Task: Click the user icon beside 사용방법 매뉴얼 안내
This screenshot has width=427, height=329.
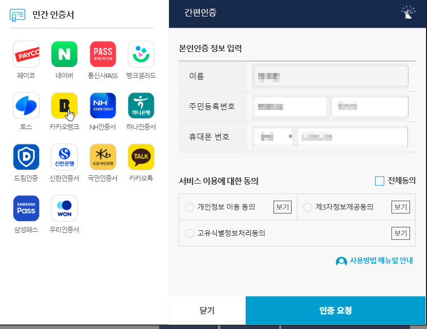Action: [341, 262]
